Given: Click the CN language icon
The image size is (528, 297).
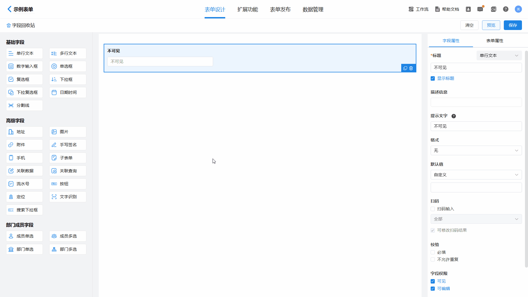Looking at the screenshot, I should pyautogui.click(x=494, y=9).
